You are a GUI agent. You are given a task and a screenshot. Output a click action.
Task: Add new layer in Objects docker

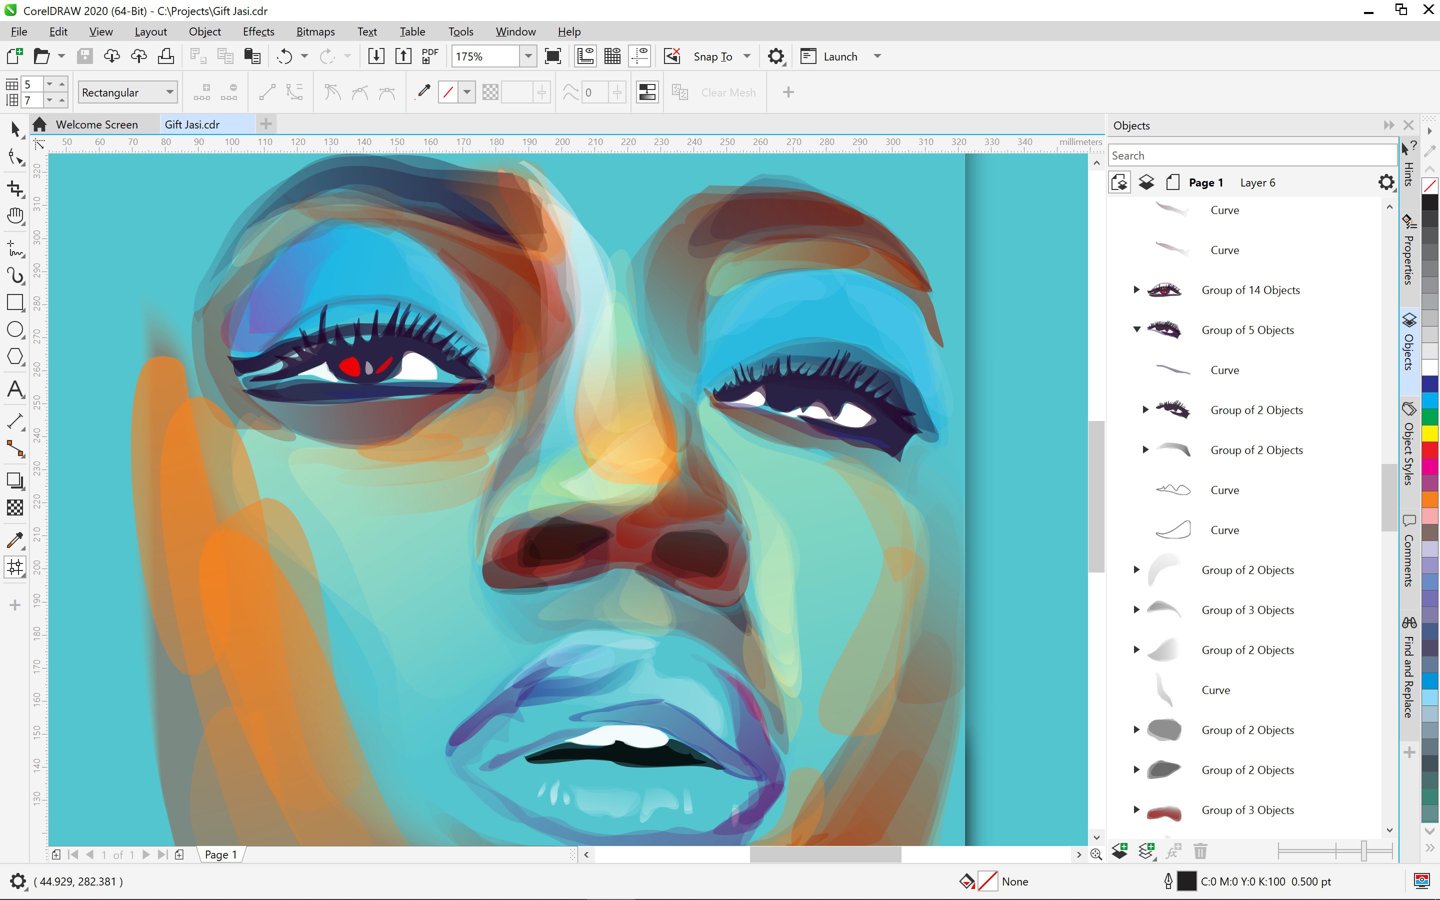coord(1120,852)
